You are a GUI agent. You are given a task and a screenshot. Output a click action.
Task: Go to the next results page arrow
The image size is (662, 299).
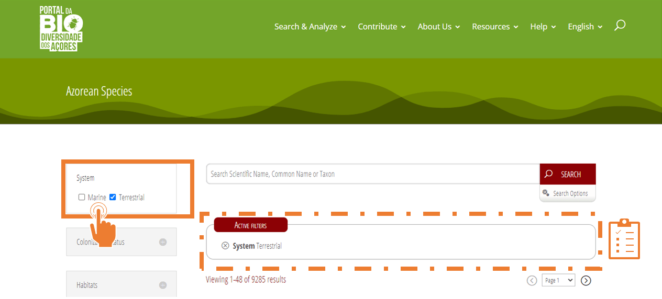(x=586, y=281)
